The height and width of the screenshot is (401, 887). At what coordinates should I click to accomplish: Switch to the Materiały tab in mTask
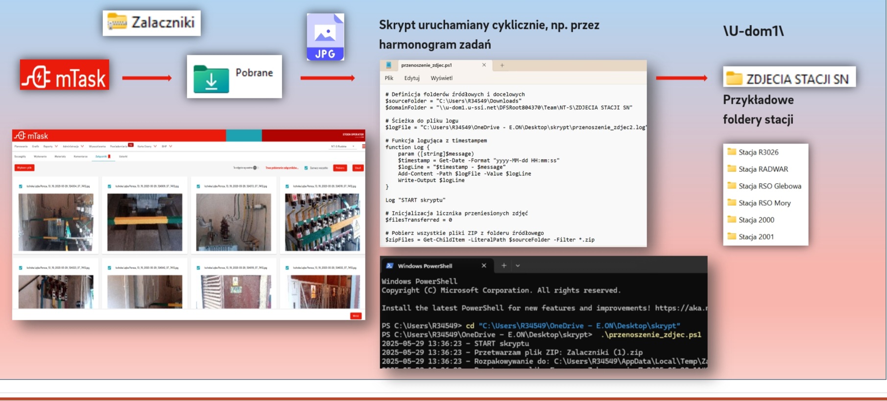tap(60, 157)
